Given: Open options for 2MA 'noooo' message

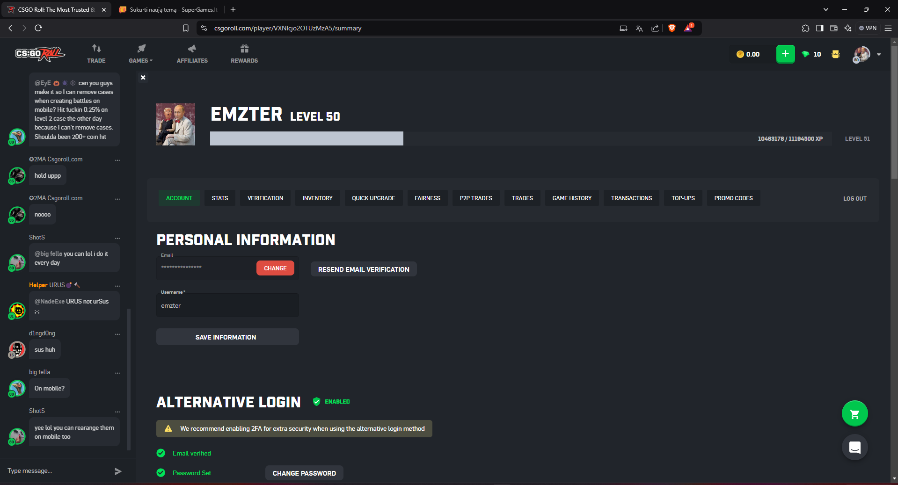Looking at the screenshot, I should [117, 199].
